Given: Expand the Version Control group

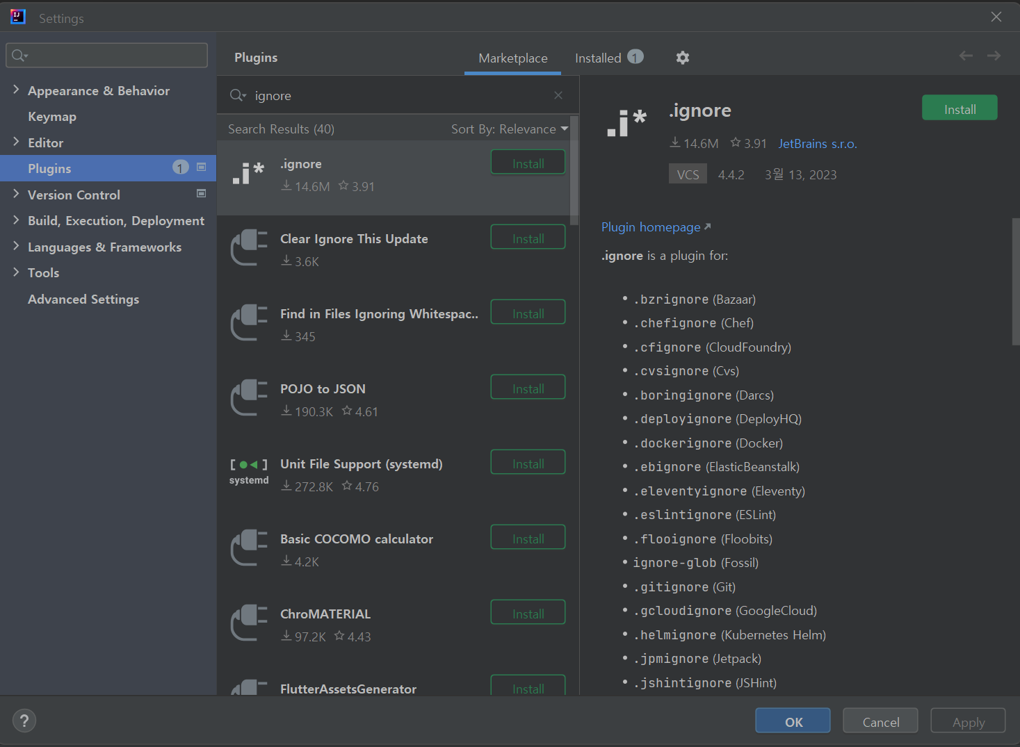Looking at the screenshot, I should 16,193.
